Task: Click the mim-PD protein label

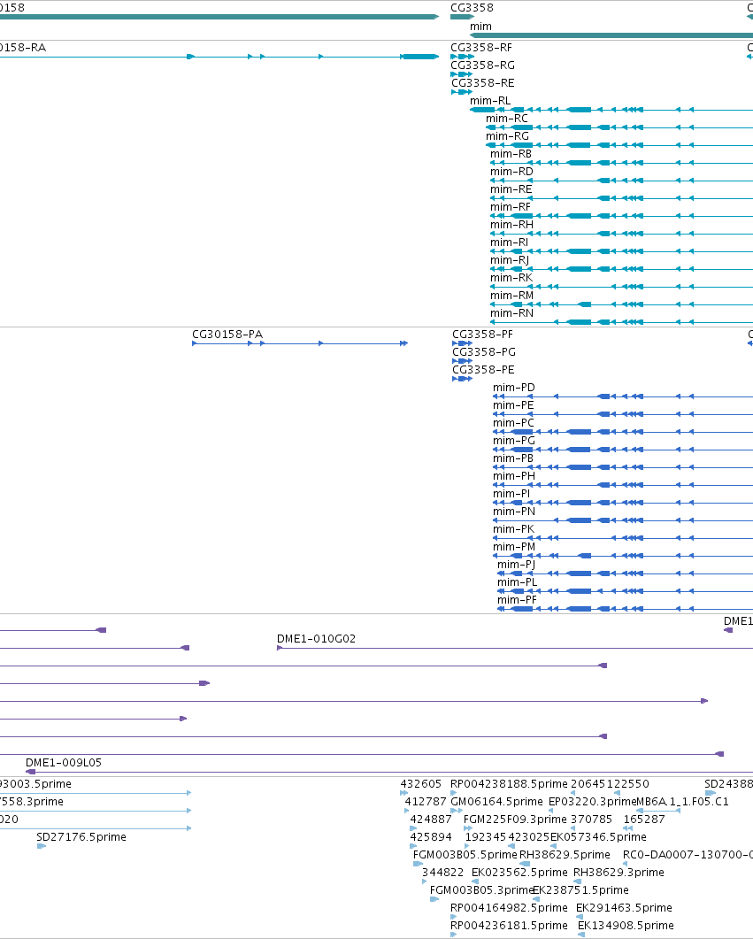Action: pyautogui.click(x=513, y=388)
